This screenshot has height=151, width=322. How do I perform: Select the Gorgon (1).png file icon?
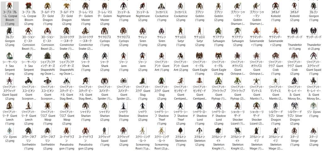click(x=314, y=6)
